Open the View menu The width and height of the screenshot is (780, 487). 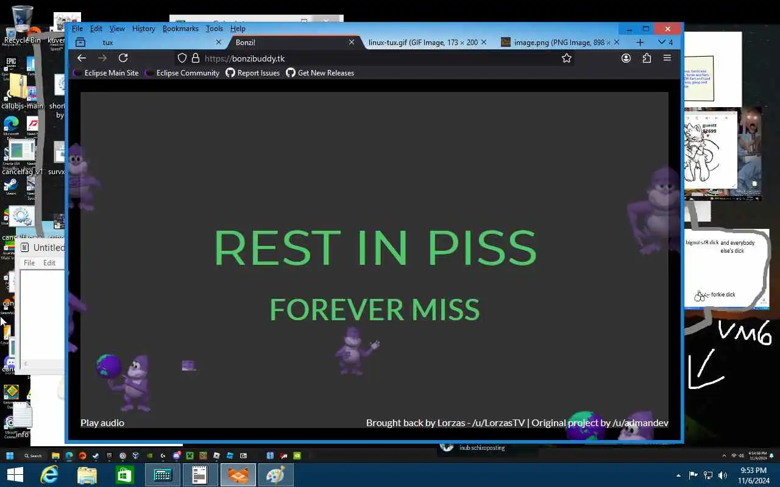pos(117,29)
